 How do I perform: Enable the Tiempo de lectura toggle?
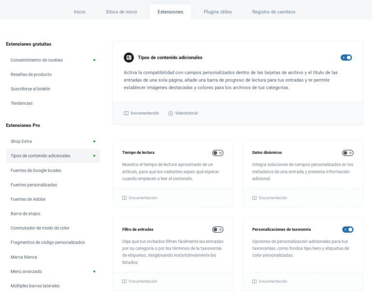coord(217,153)
